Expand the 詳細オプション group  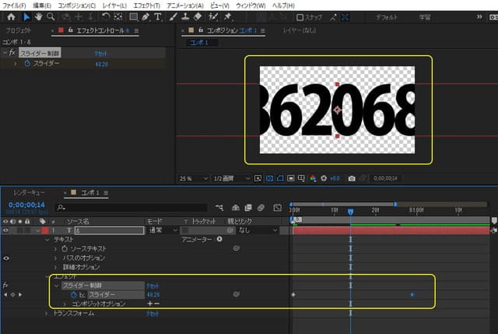[55, 267]
